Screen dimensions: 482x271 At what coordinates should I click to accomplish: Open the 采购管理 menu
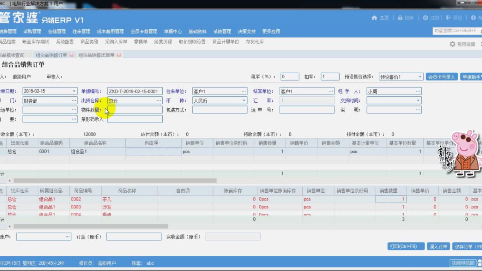click(x=32, y=32)
